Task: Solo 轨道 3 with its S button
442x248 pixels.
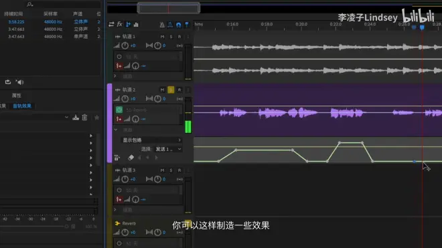Action: point(171,170)
